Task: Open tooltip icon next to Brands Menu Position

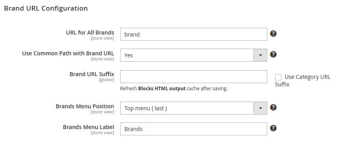Action: click(x=273, y=107)
